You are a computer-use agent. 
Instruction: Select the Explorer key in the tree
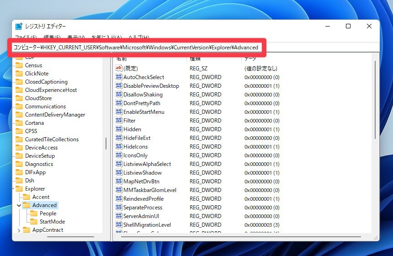[35, 189]
